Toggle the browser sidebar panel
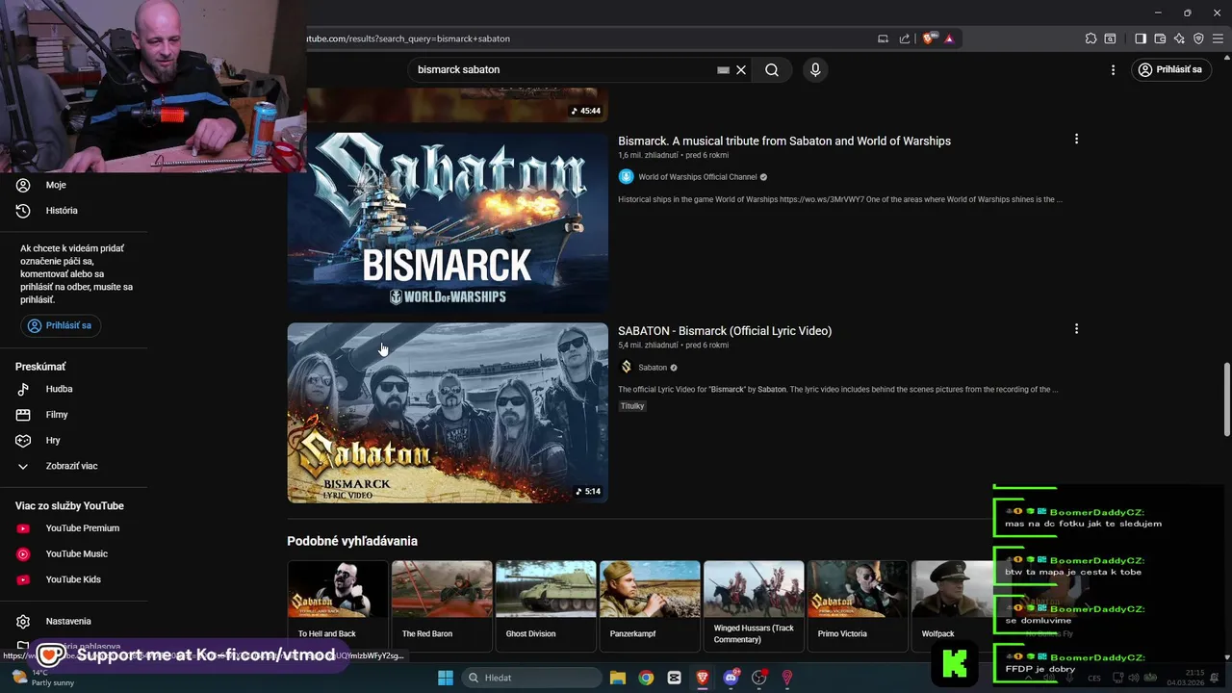Screen dimensions: 1232x693 [x=1141, y=38]
